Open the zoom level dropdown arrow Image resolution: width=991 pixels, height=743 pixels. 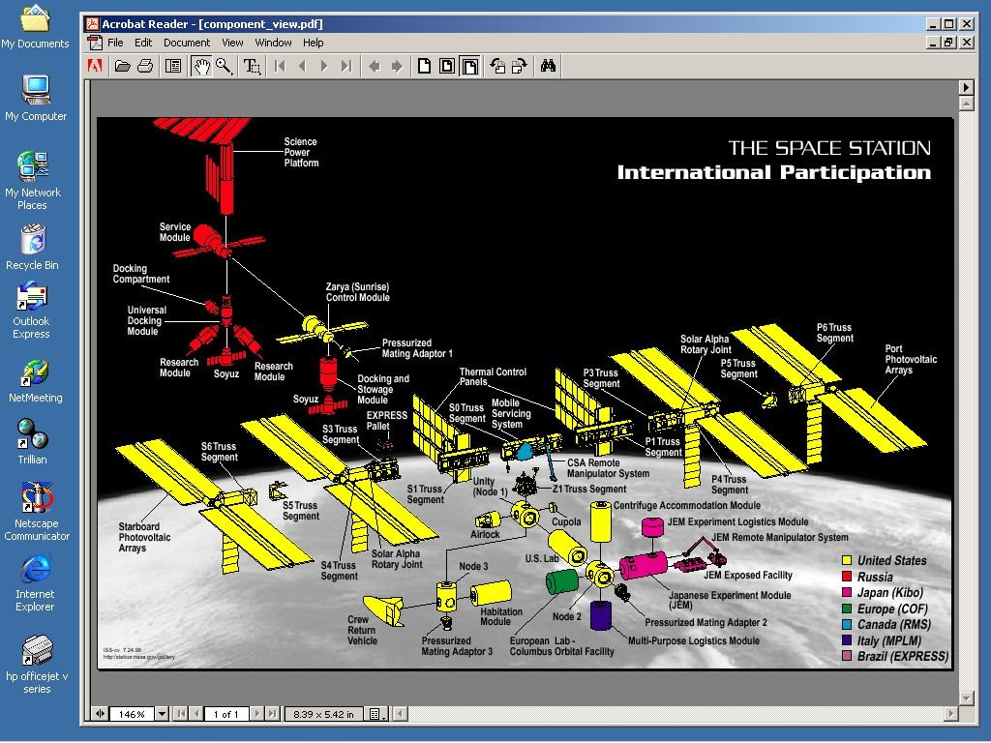(x=162, y=714)
